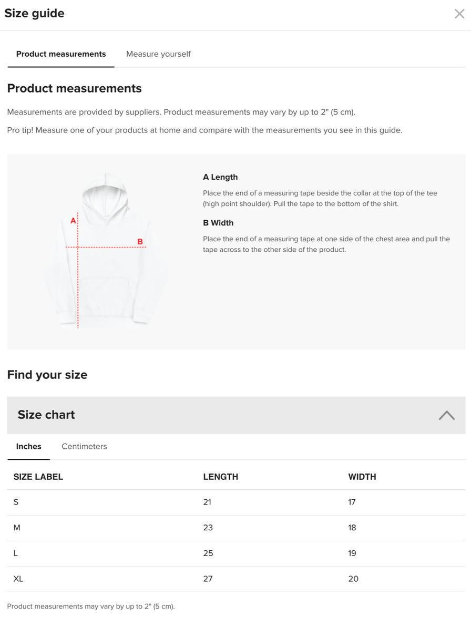The width and height of the screenshot is (471, 628).
Task: Collapse the Size chart section chevron
Action: click(447, 415)
